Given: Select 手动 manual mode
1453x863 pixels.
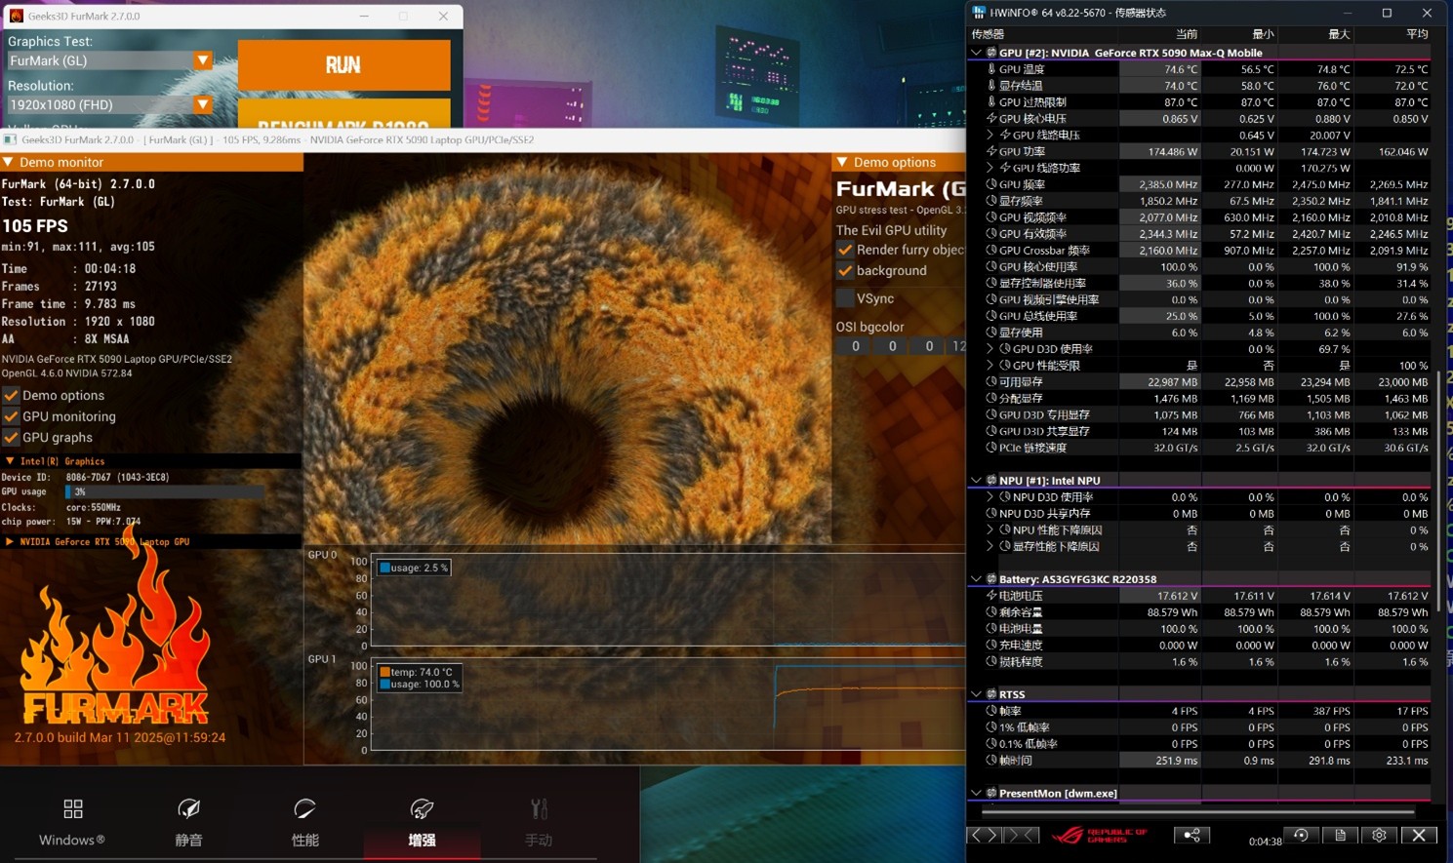Looking at the screenshot, I should click(x=538, y=822).
